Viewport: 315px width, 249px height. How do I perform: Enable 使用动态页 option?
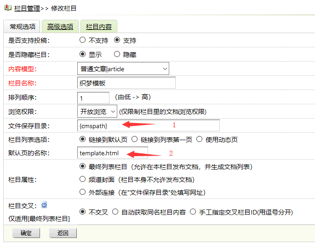tap(200, 139)
